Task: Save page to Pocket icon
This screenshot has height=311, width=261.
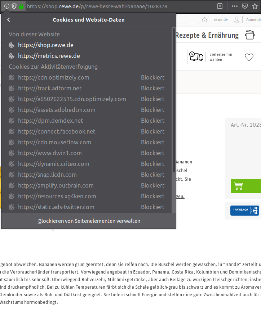Action: click(x=245, y=6)
